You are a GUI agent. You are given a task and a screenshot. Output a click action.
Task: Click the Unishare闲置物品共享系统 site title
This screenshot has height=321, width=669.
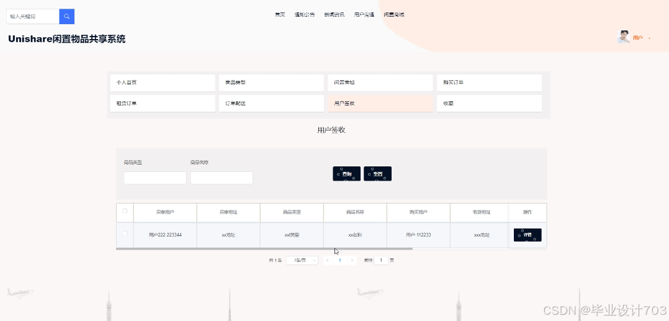point(66,39)
